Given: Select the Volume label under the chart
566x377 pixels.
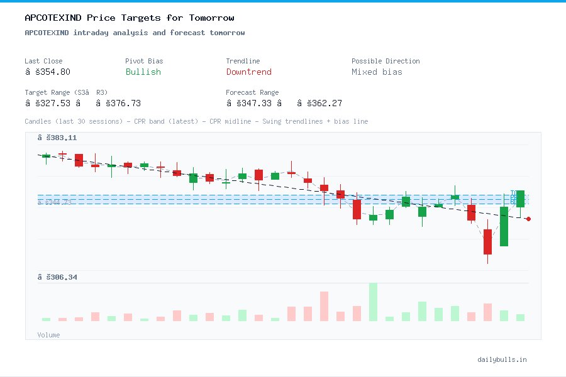Looking at the screenshot, I should pos(48,335).
